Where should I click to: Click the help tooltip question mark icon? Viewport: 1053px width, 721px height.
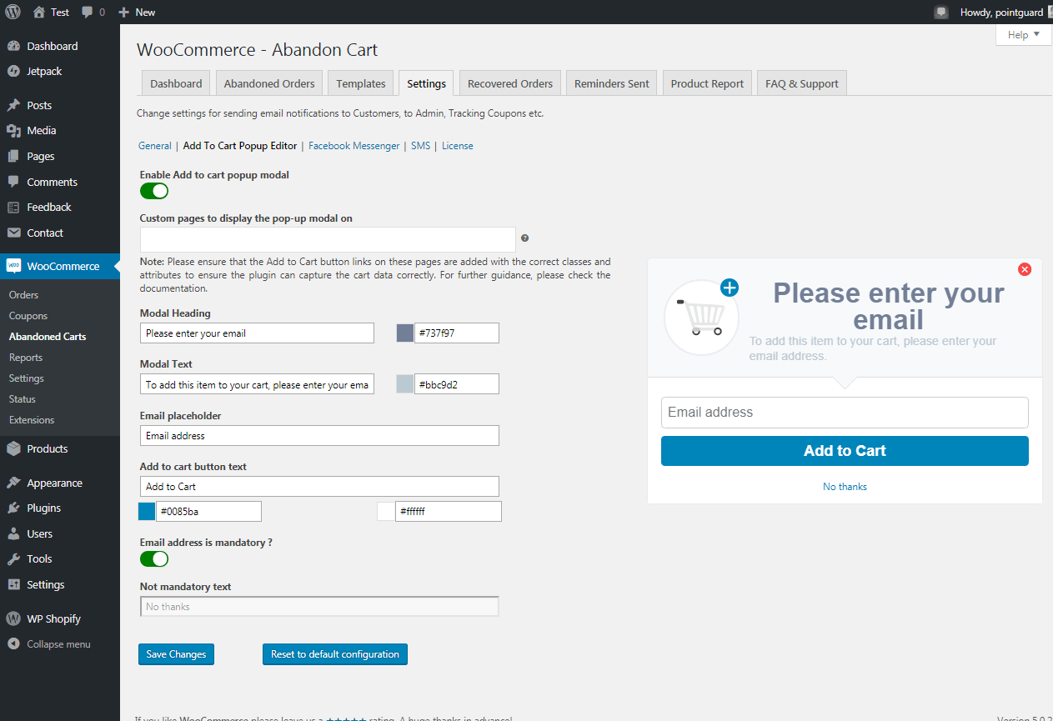pyautogui.click(x=525, y=238)
